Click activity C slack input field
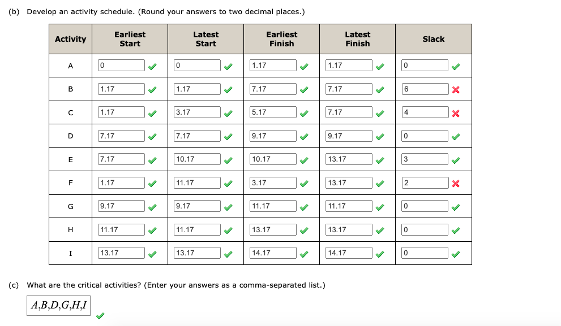 [x=425, y=112]
